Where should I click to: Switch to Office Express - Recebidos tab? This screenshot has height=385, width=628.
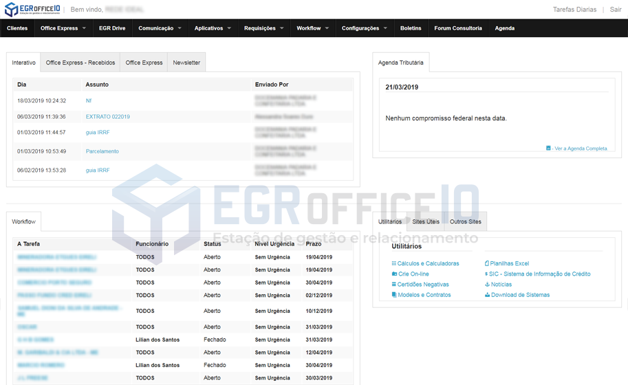[80, 63]
